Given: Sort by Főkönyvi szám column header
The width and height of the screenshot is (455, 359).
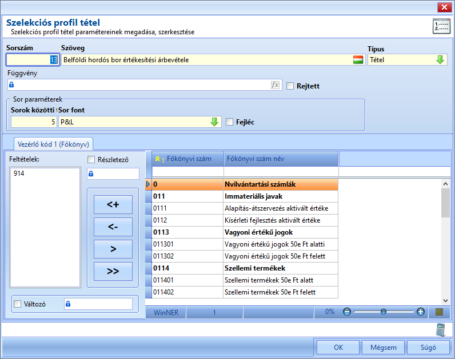Looking at the screenshot, I should click(x=187, y=159).
